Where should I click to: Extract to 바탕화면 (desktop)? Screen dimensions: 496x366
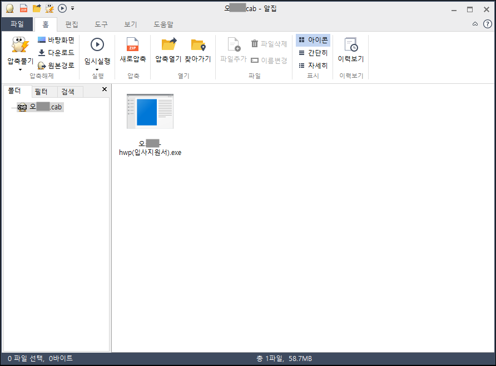pos(56,40)
